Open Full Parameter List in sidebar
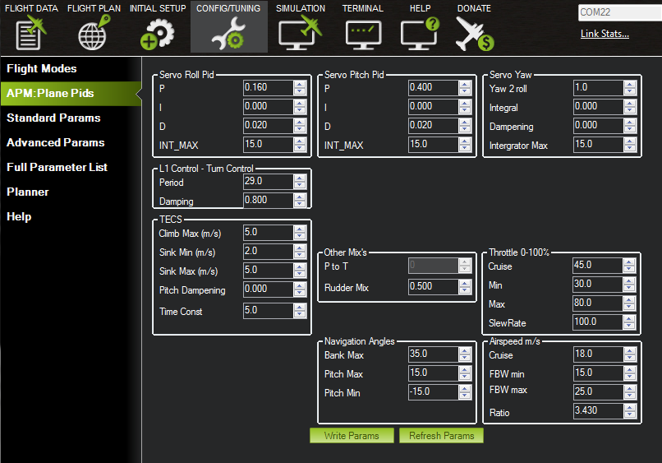Viewport: 662px width, 463px height. (x=57, y=167)
